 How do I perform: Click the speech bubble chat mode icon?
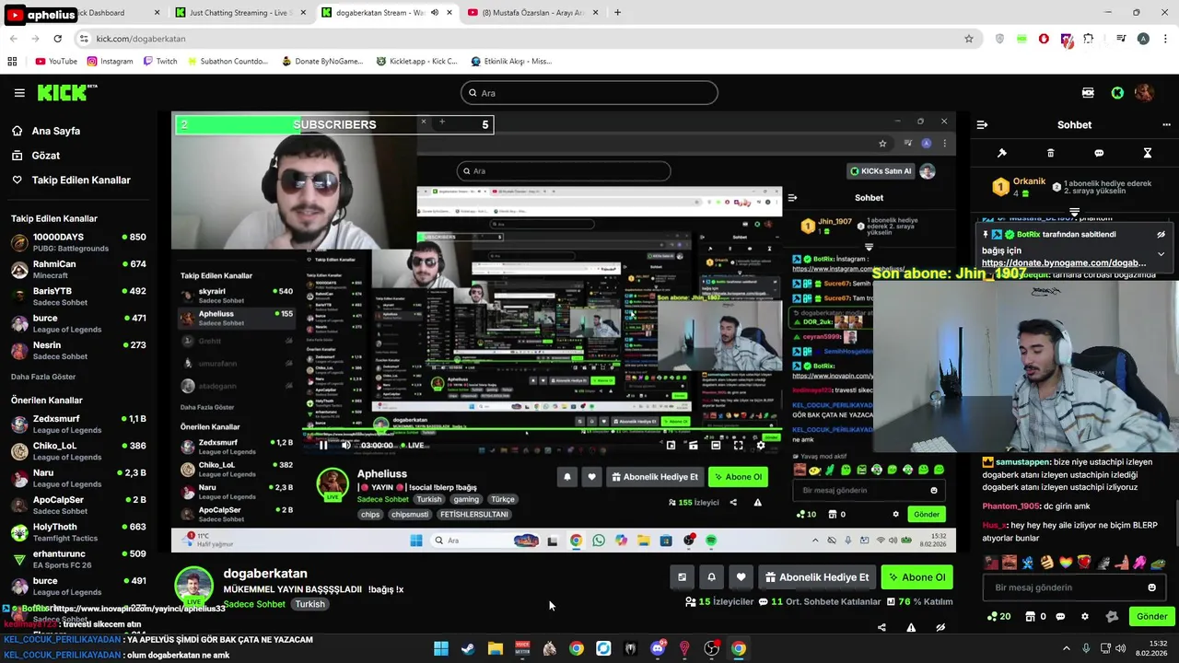click(x=1099, y=153)
